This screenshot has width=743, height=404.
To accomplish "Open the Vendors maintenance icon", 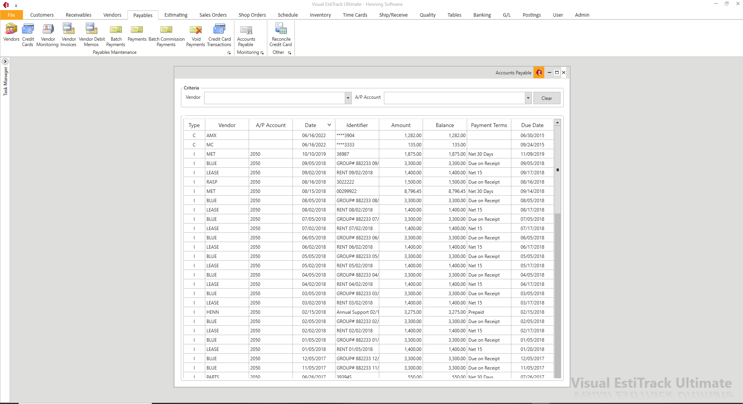I will click(x=11, y=34).
